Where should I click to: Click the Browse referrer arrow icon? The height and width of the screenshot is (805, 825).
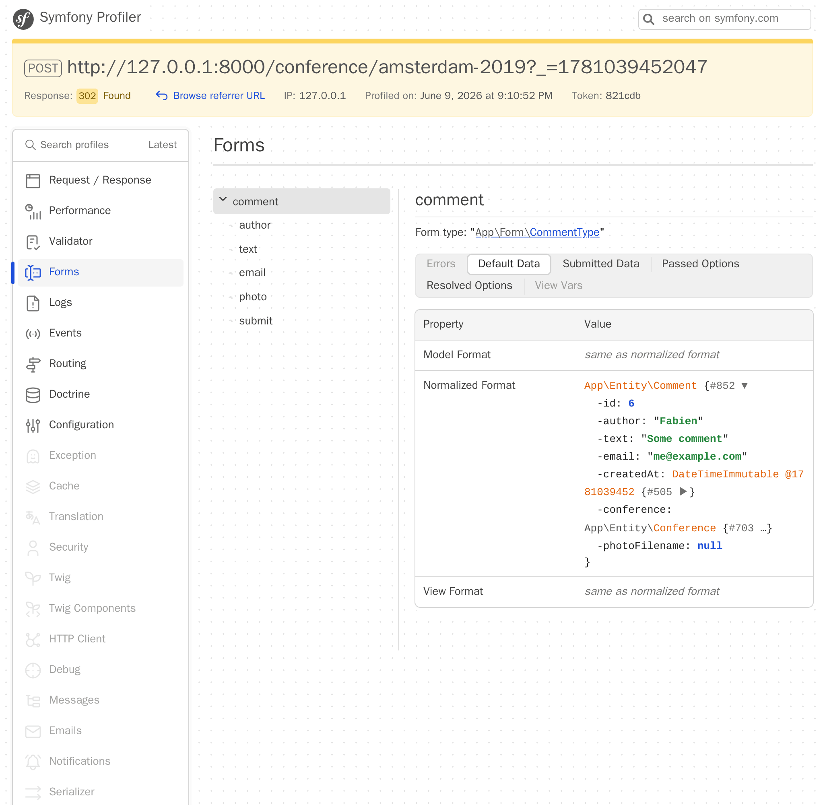pos(161,95)
